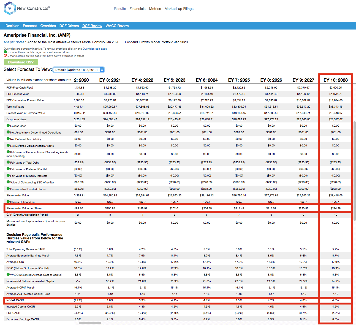Click the red checkmark legend icon for active overrides

point(5,55)
